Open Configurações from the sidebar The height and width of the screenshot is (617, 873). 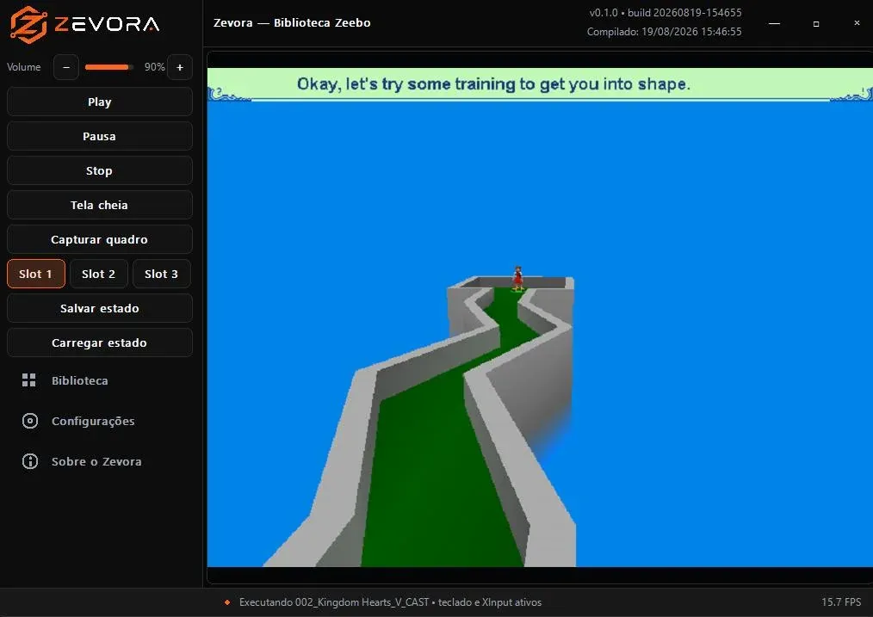[x=93, y=421]
